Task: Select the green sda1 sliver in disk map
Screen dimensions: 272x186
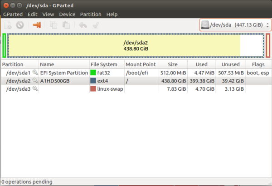Action: pos(5,45)
